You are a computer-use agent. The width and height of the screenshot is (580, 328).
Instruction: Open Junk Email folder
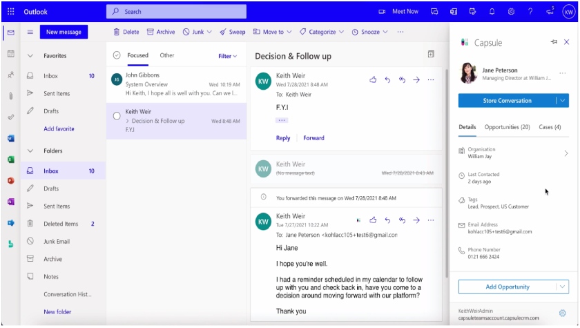tap(64, 242)
